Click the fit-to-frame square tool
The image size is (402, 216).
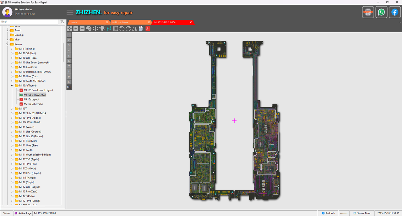coord(116,29)
